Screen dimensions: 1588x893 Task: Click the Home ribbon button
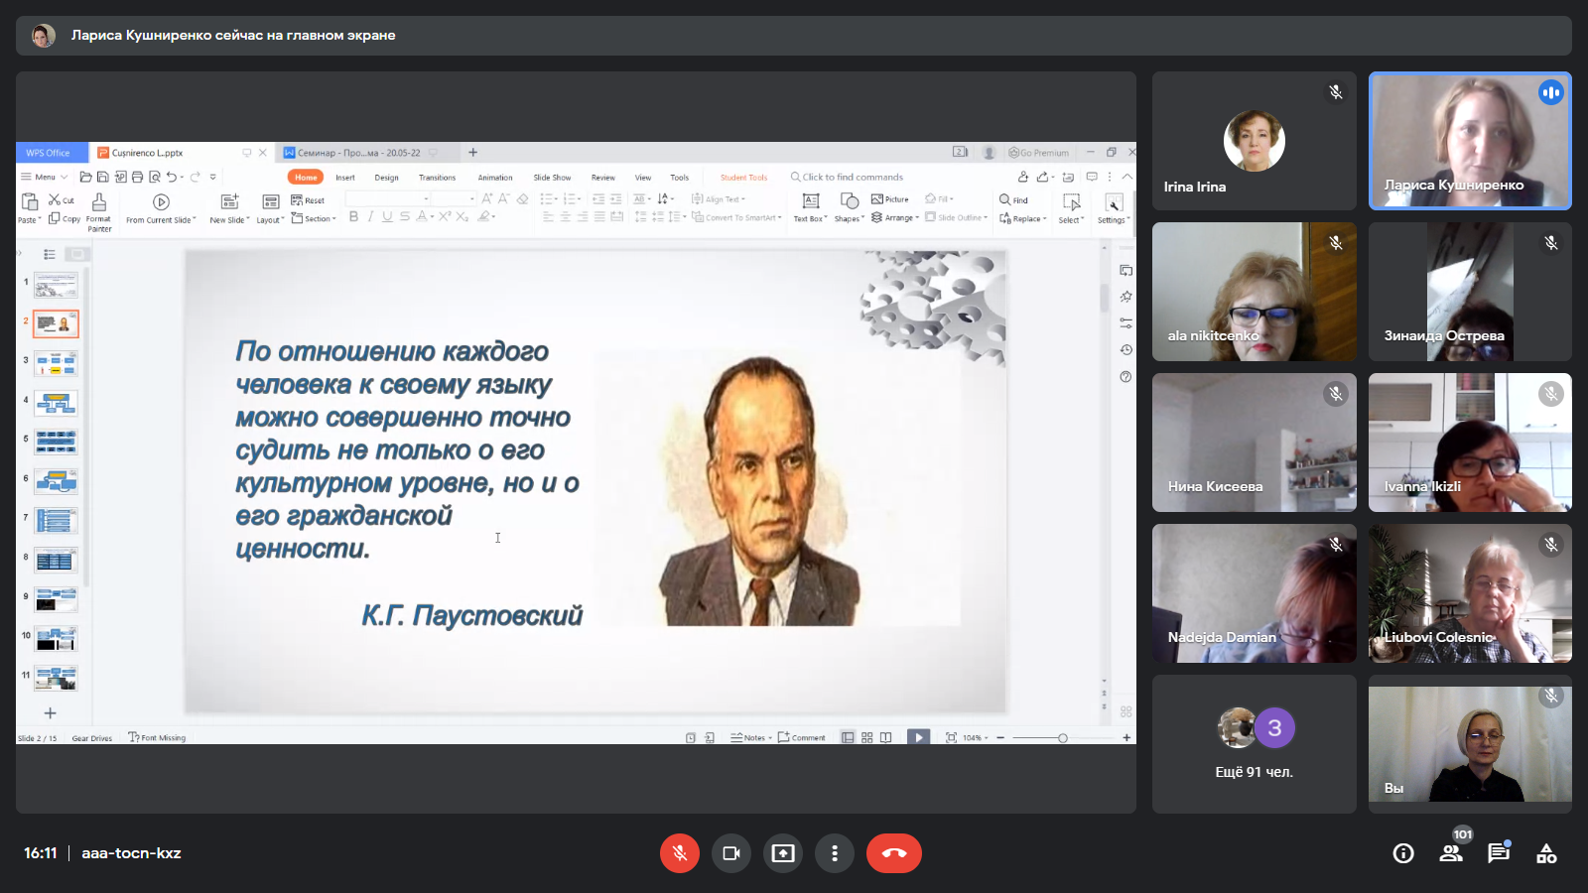pyautogui.click(x=306, y=178)
